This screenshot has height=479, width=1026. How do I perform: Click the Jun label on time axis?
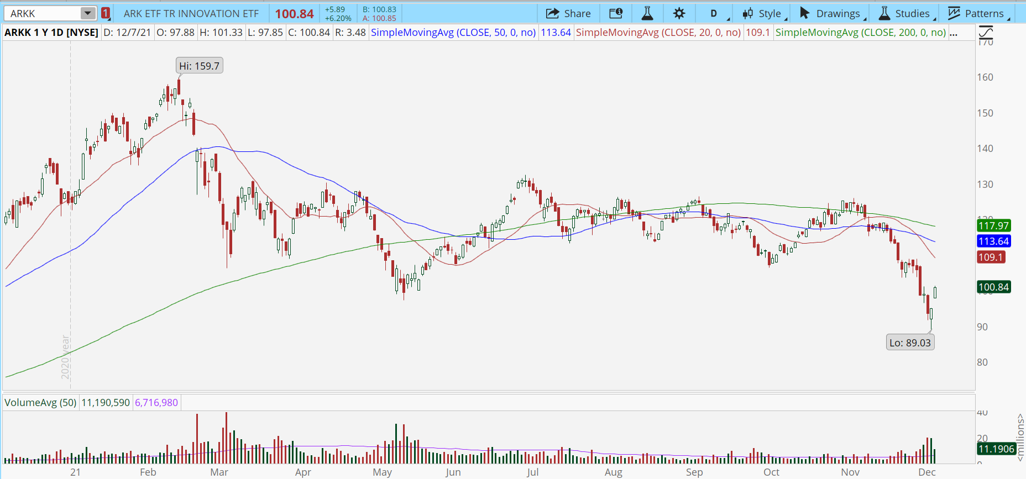pos(453,472)
